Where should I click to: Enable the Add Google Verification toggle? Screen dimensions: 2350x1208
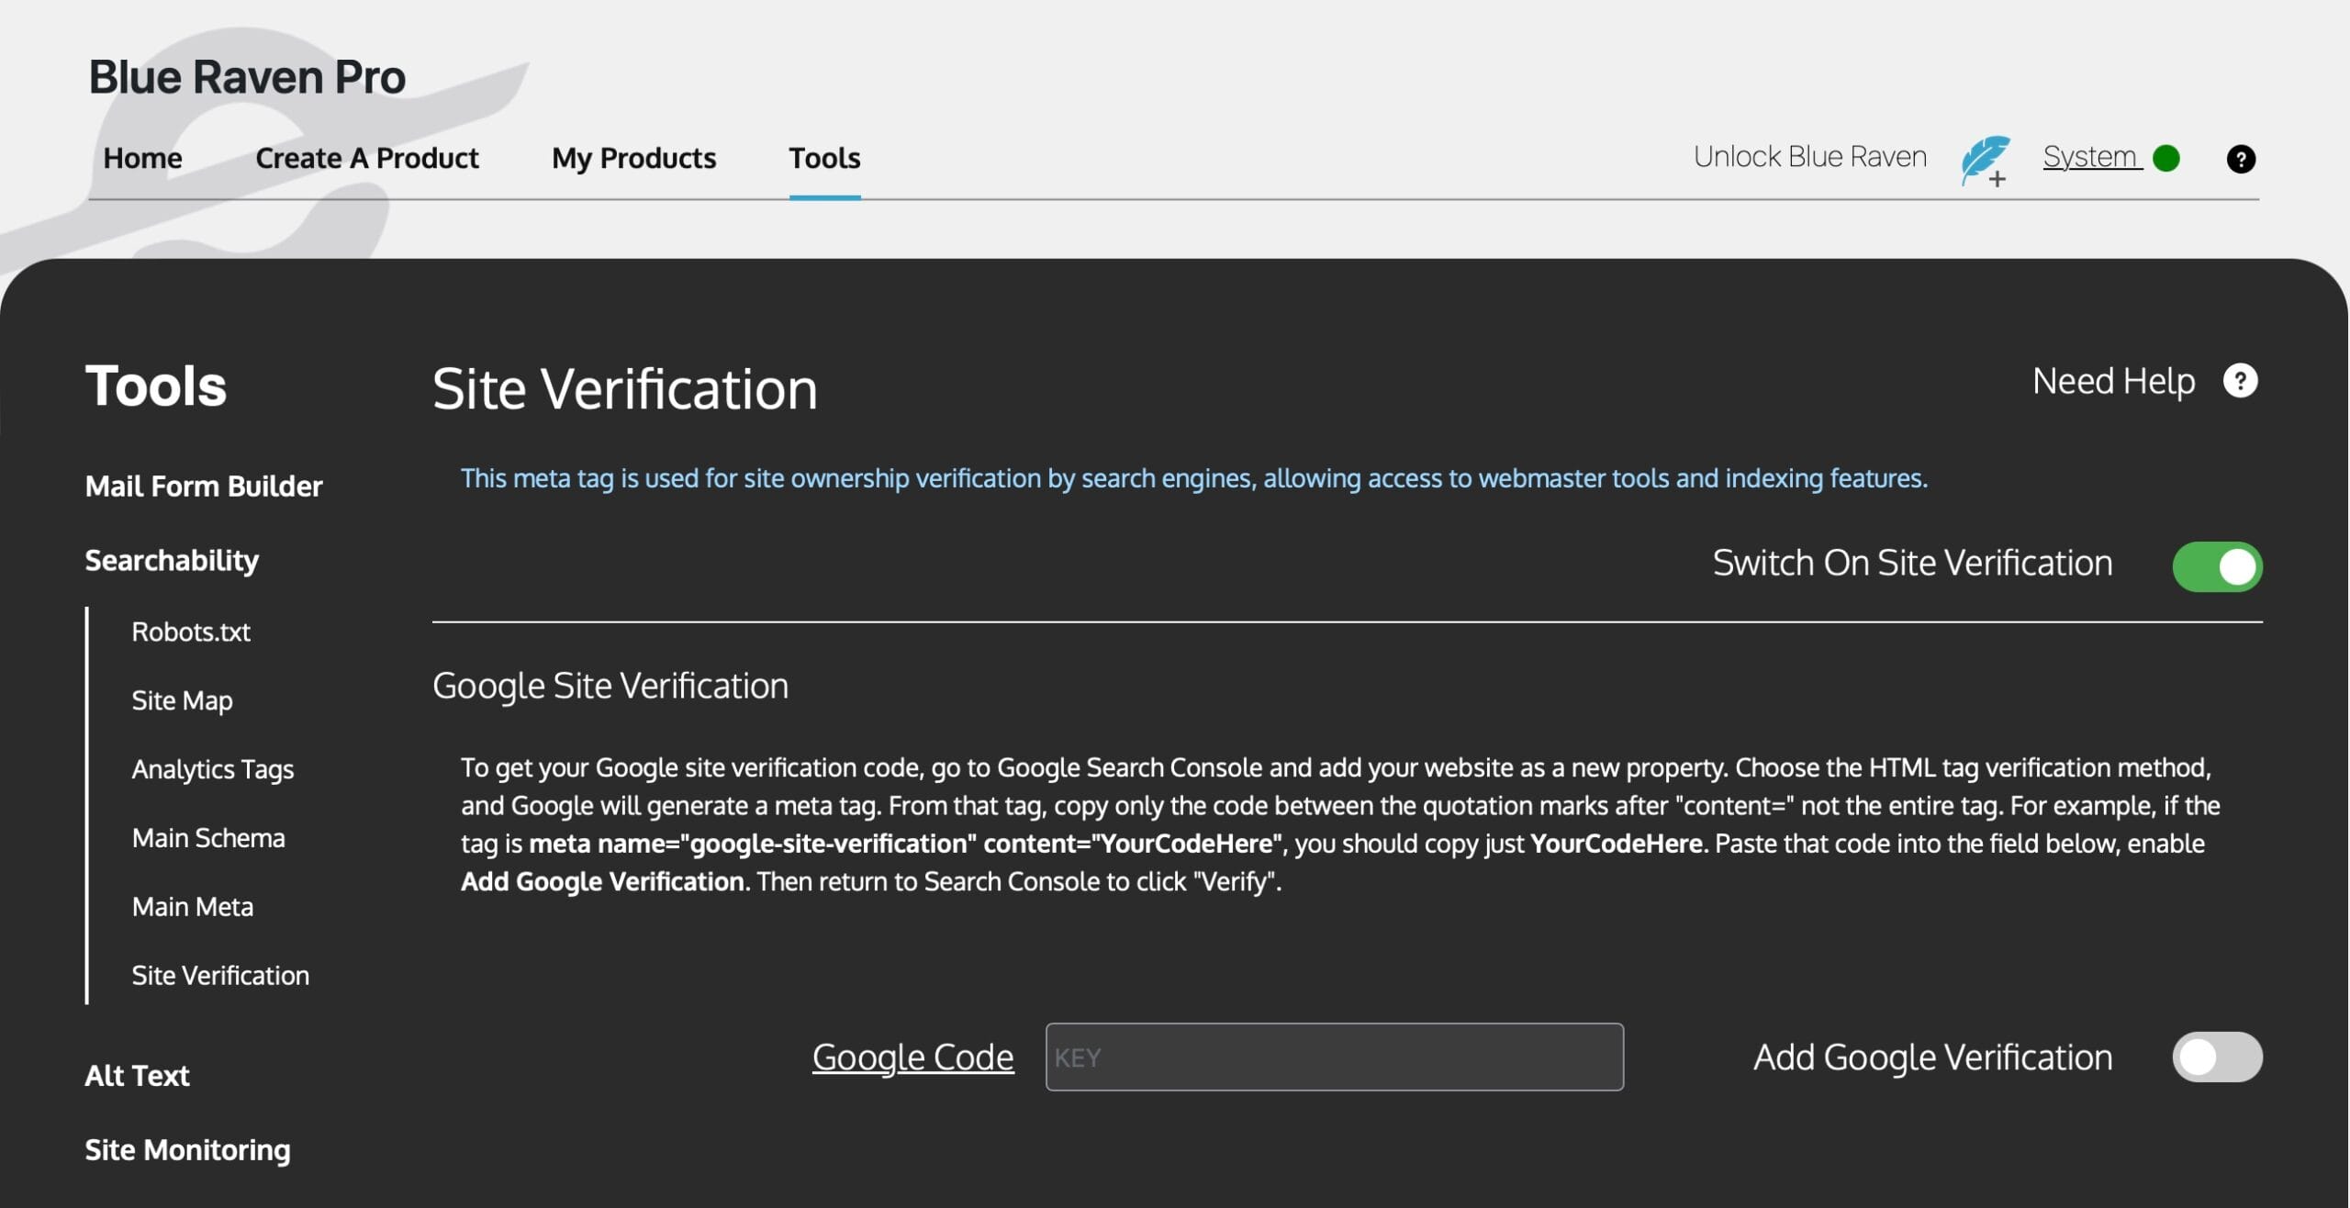(2216, 1057)
